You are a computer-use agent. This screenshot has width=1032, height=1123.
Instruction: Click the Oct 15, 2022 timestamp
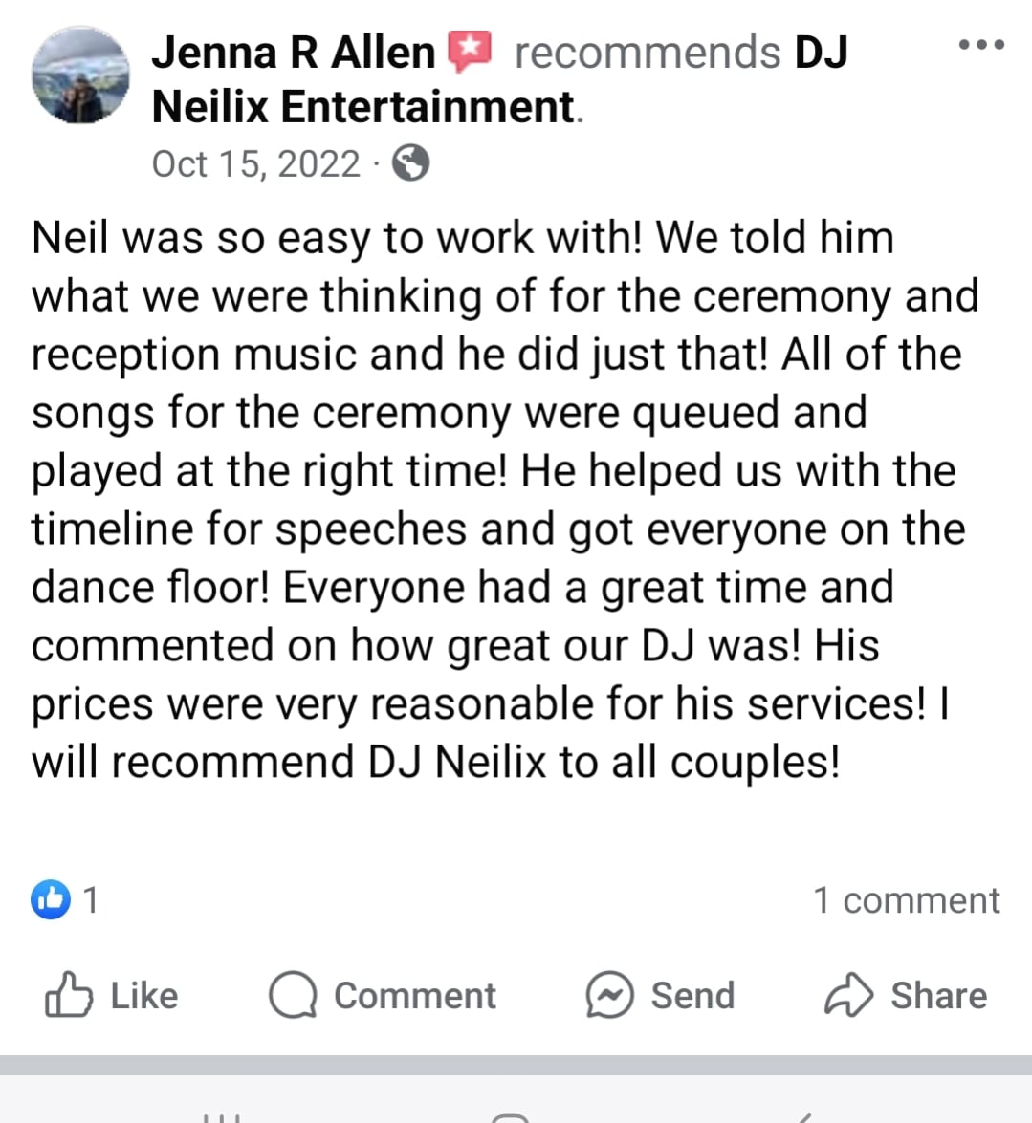click(256, 164)
